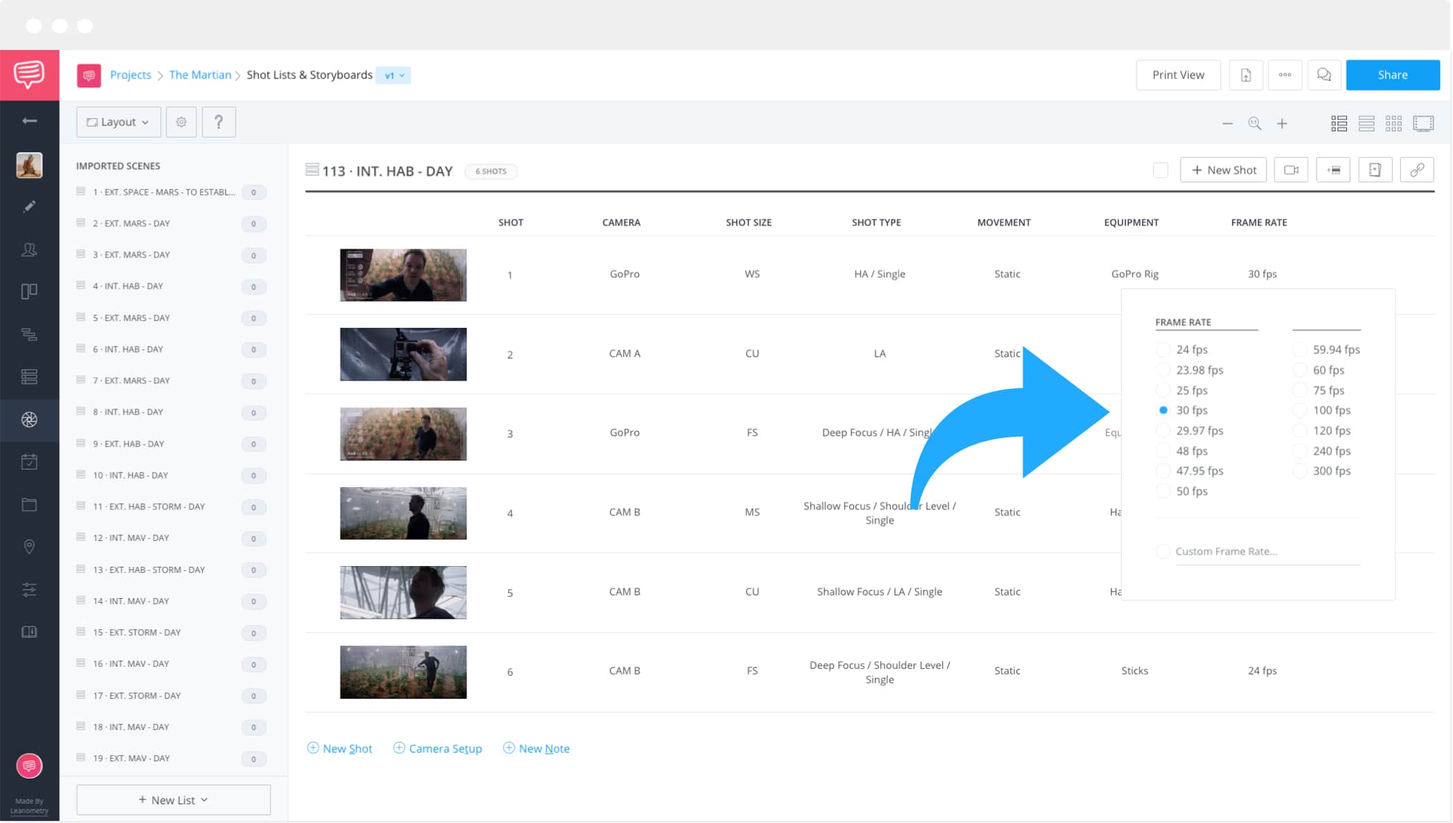The height and width of the screenshot is (823, 1453).
Task: Click New Shot button in scene header
Action: point(1225,169)
